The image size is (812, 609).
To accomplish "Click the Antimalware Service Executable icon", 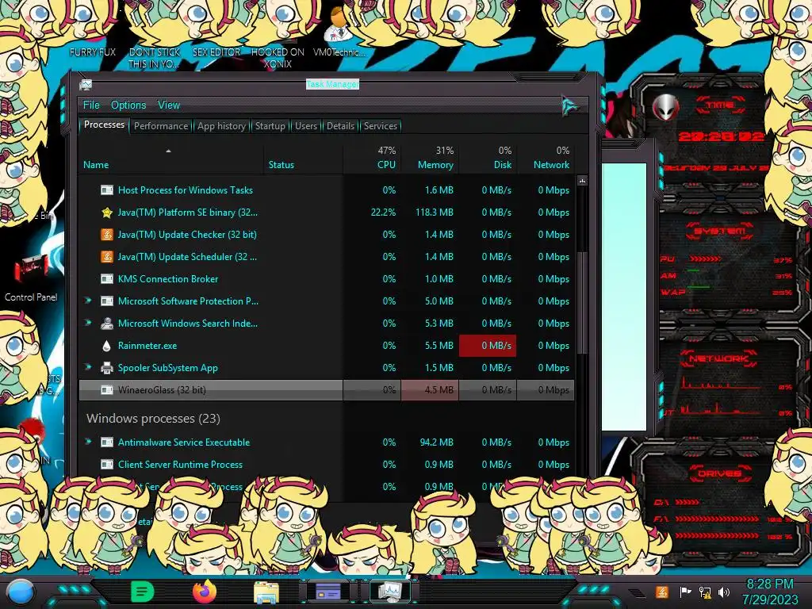I will (107, 442).
